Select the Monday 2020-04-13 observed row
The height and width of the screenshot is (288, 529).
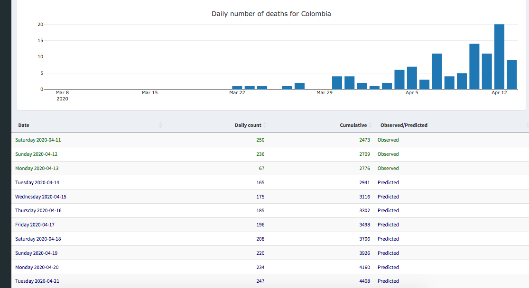click(x=37, y=168)
